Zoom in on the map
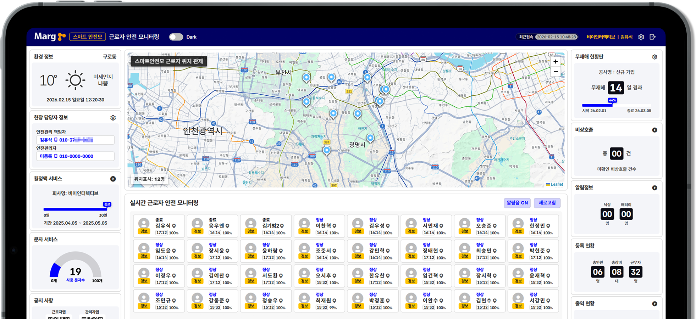This screenshot has width=696, height=319. click(x=556, y=62)
